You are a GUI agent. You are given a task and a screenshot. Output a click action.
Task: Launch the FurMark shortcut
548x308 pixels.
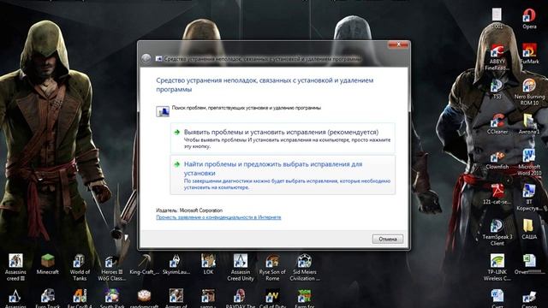point(529,54)
